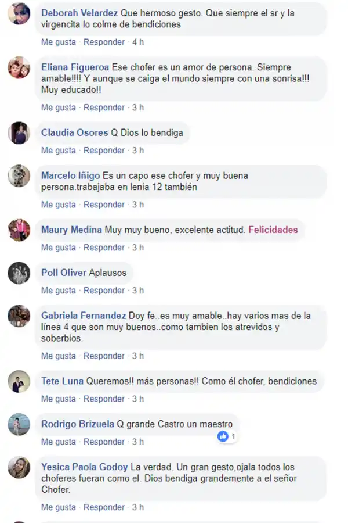Open Poll Oliver's profile name link
Screen dimensions: 348x523
tap(64, 273)
